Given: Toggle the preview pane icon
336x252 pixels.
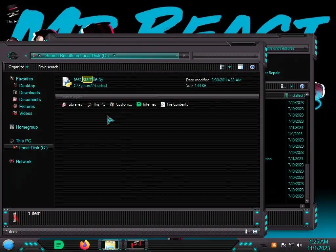Looking at the screenshot, I should pyautogui.click(x=241, y=67).
